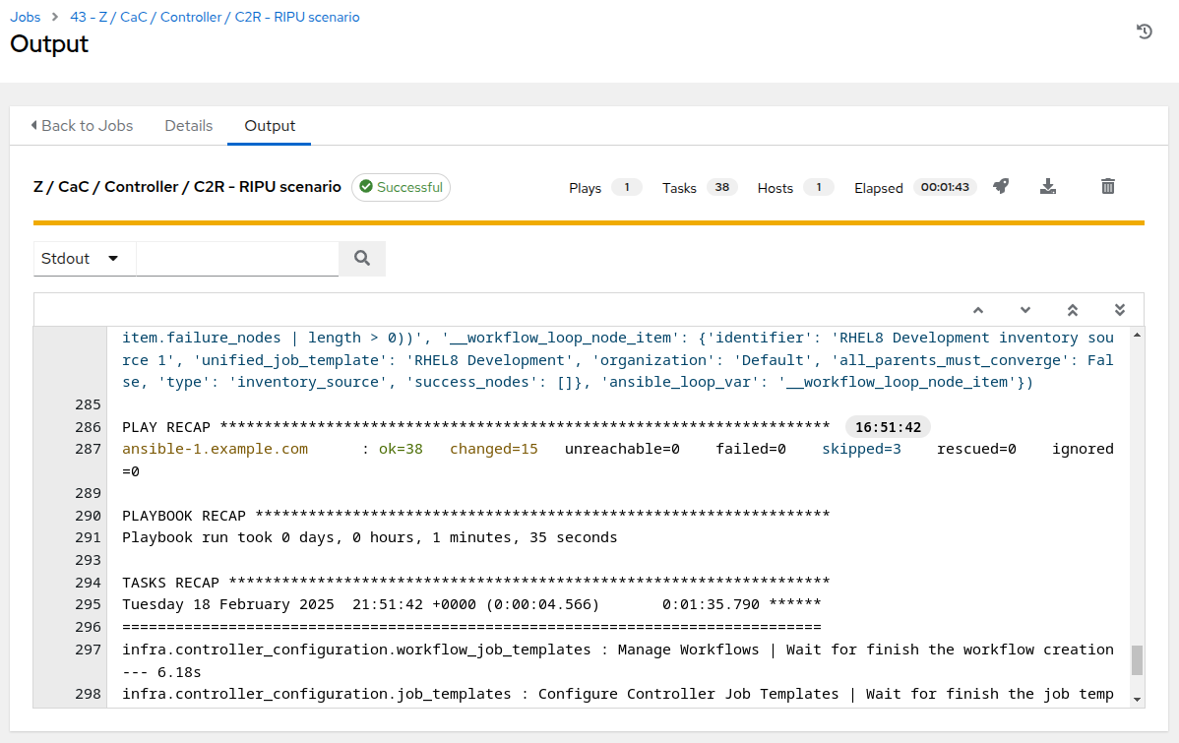Click the Configure Controller Job Templates line
The image size is (1179, 743).
click(618, 694)
